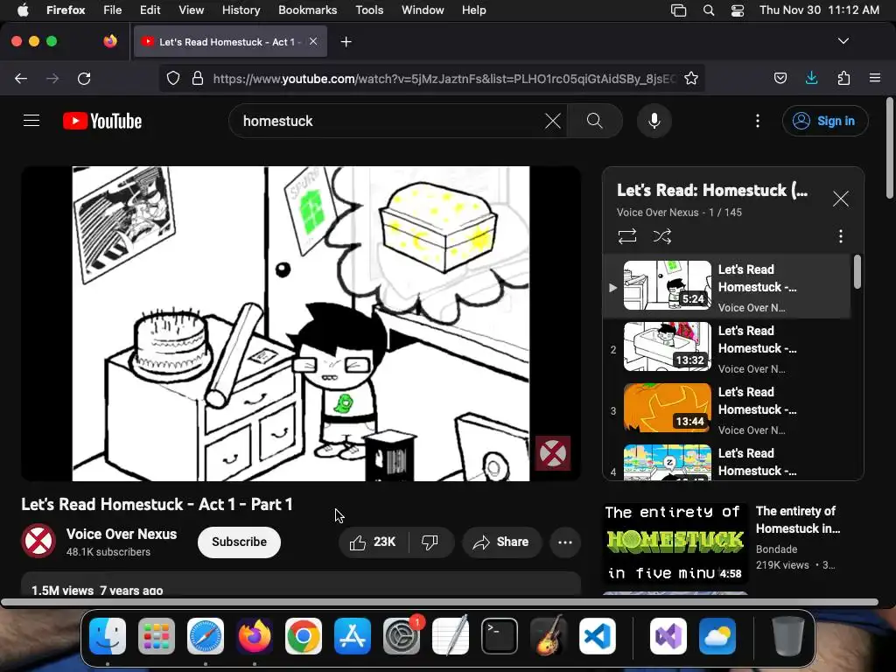The width and height of the screenshot is (896, 672).
Task: Select the Let's Read Homestuck tab
Action: [230, 42]
